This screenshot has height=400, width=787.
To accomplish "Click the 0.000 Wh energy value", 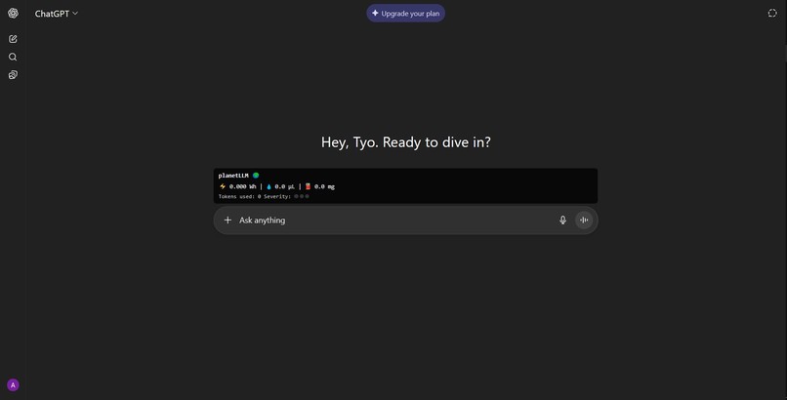I will pyautogui.click(x=242, y=186).
